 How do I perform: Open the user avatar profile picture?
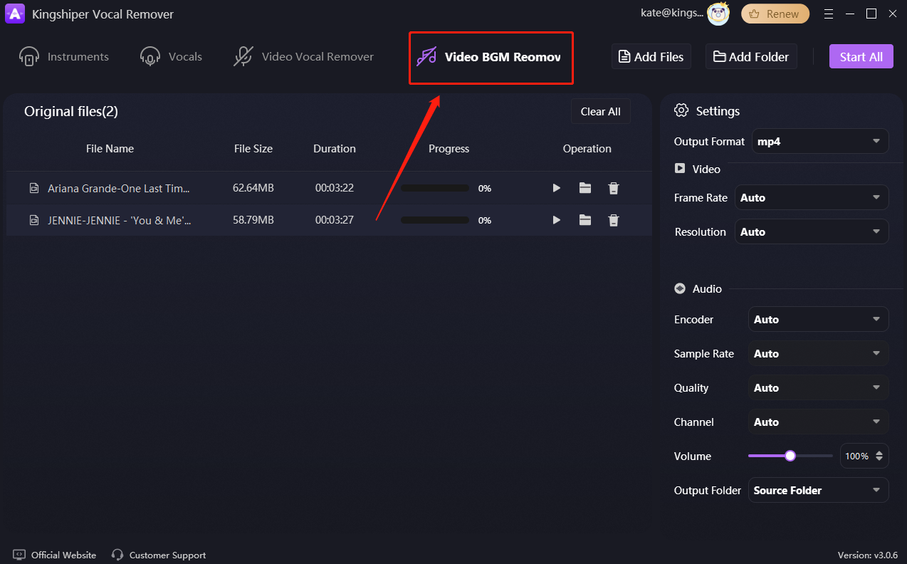pyautogui.click(x=718, y=14)
